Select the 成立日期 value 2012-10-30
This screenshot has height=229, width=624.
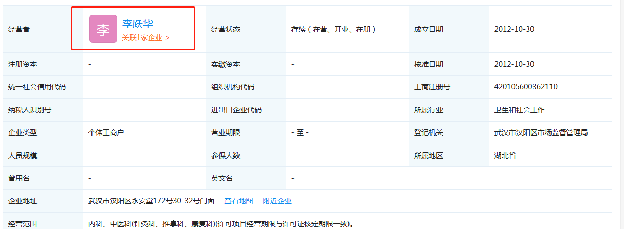coord(514,29)
